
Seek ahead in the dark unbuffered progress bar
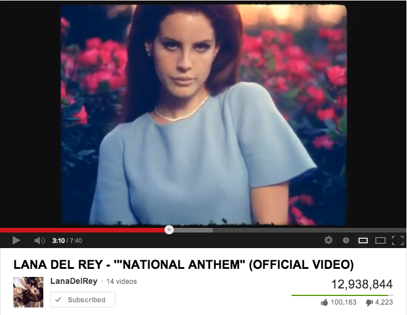[x=309, y=230]
